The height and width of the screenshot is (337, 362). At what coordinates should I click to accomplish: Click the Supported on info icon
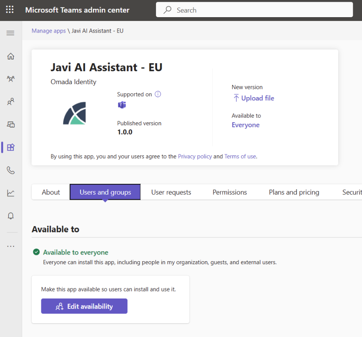[158, 94]
